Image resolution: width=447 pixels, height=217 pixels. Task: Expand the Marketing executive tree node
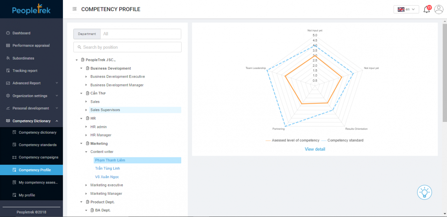click(x=86, y=185)
